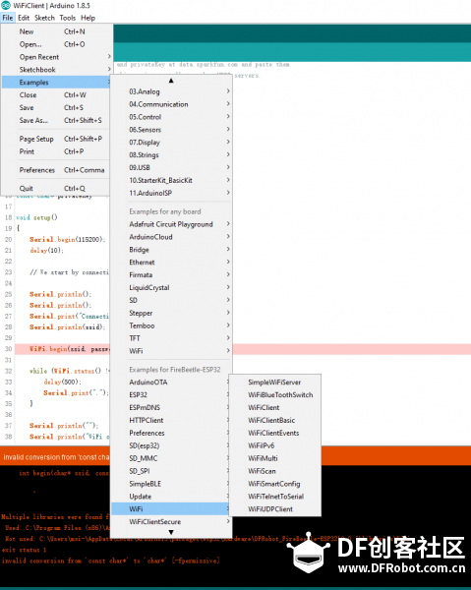Open the SimpleWiFiServer example
This screenshot has height=590, width=471.
point(275,383)
